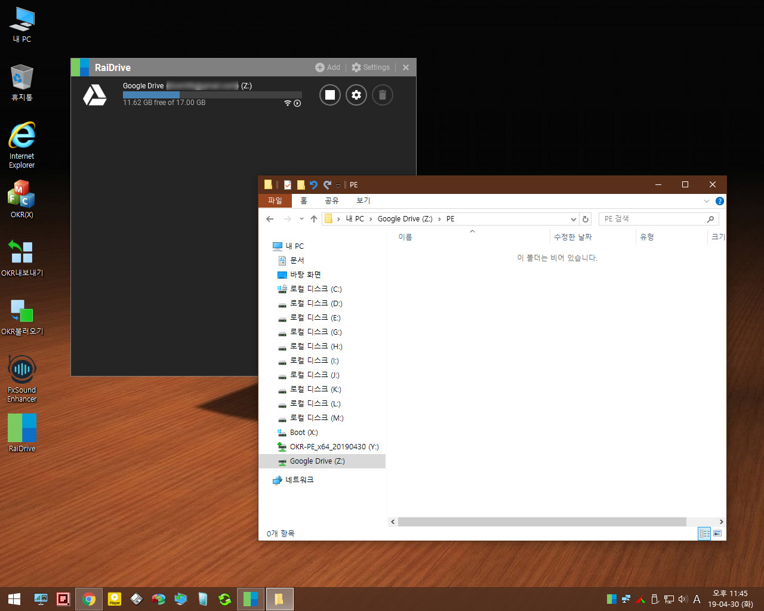This screenshot has width=764, height=611.
Task: Select 네트워크 in navigation tree
Action: point(292,480)
